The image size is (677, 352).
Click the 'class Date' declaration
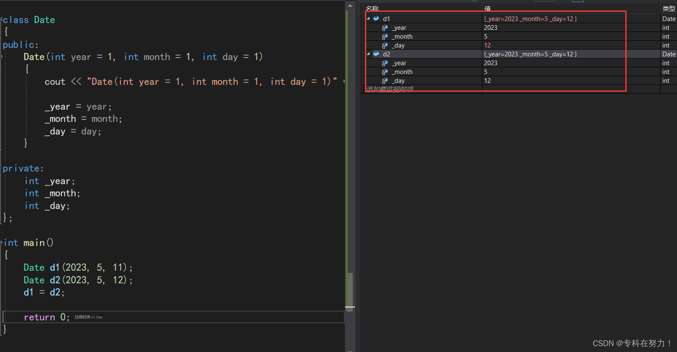29,20
